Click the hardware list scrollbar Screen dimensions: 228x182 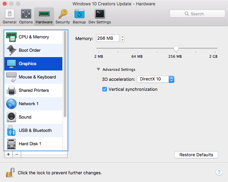(65, 74)
